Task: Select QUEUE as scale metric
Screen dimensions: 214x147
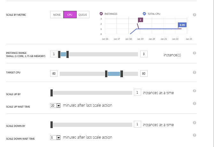Action: (83, 15)
